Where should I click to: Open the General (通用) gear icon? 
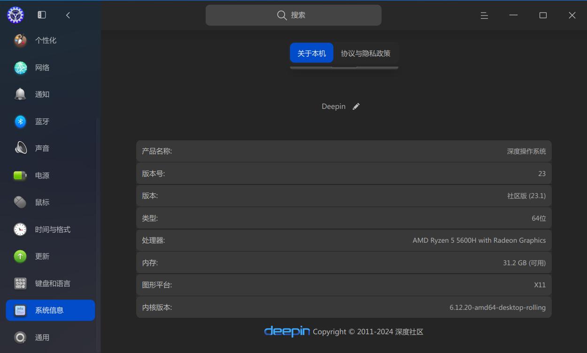pyautogui.click(x=20, y=338)
